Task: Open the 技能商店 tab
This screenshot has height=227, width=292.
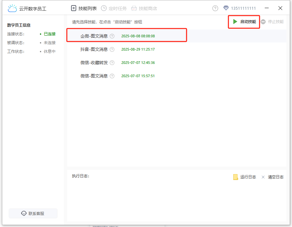Action: coord(144,8)
